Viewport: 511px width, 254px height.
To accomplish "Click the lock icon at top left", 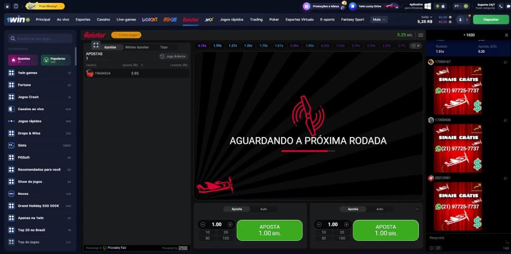I will pyautogui.click(x=7, y=6).
